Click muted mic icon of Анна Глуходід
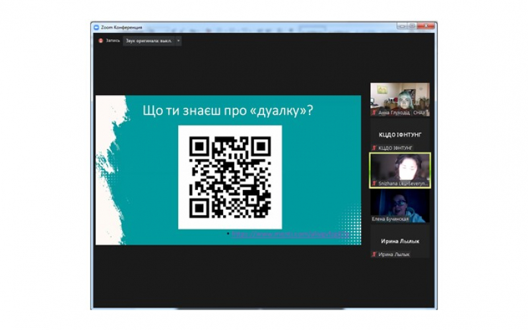 tap(374, 113)
